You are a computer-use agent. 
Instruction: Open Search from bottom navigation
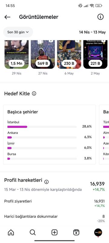point(33,232)
